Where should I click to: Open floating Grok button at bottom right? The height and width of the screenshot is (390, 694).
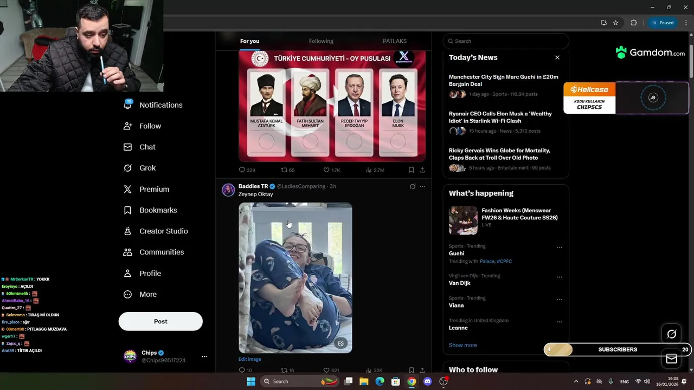click(x=671, y=334)
